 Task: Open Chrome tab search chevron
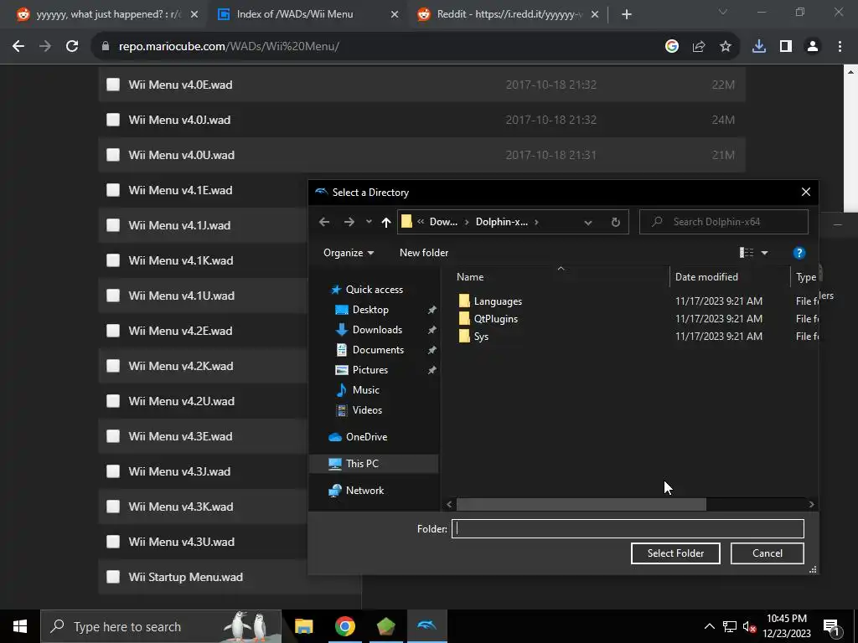723,12
